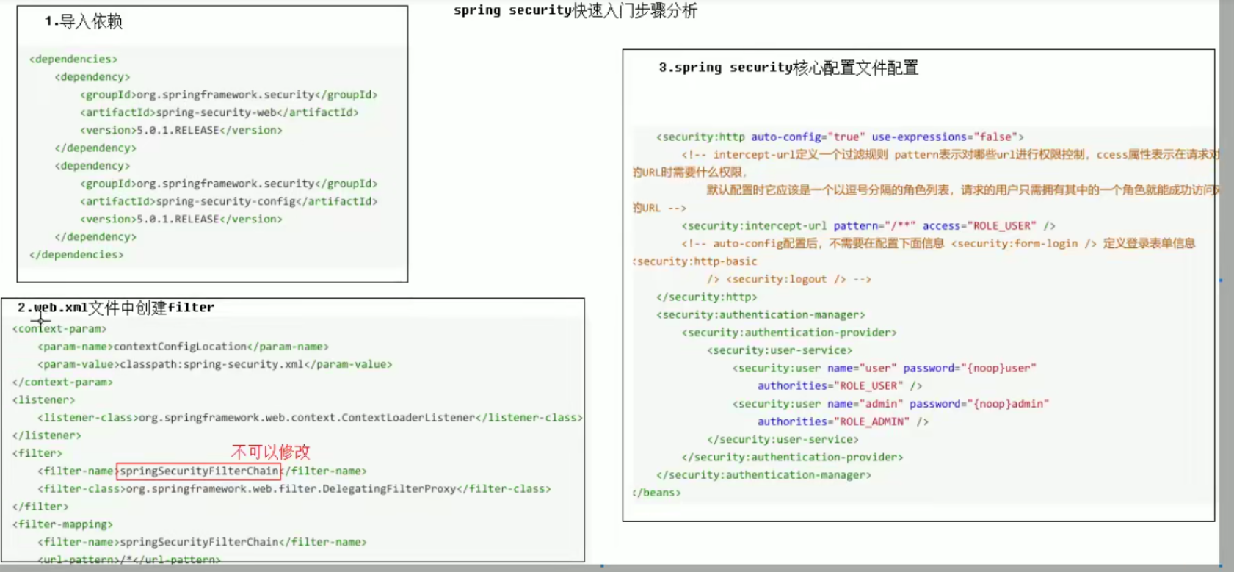Click the comment line "默认配置时它应该是一个以逗号分隔的角色列表"
The width and height of the screenshot is (1234, 572).
[x=962, y=190]
